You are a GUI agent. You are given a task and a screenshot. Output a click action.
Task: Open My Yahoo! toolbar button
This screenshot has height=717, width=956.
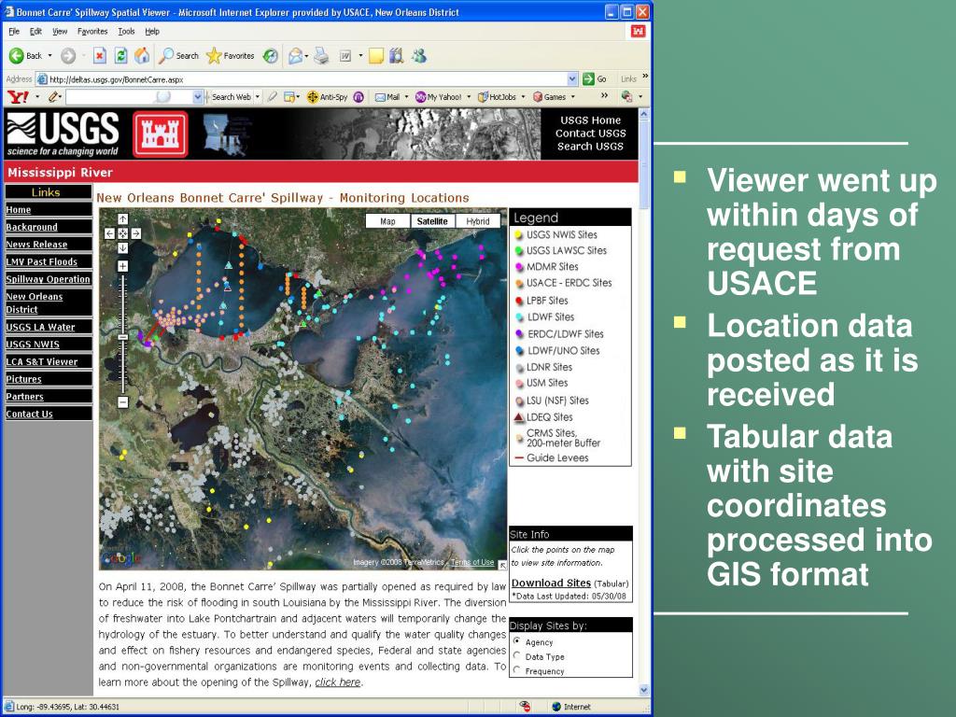pos(439,97)
